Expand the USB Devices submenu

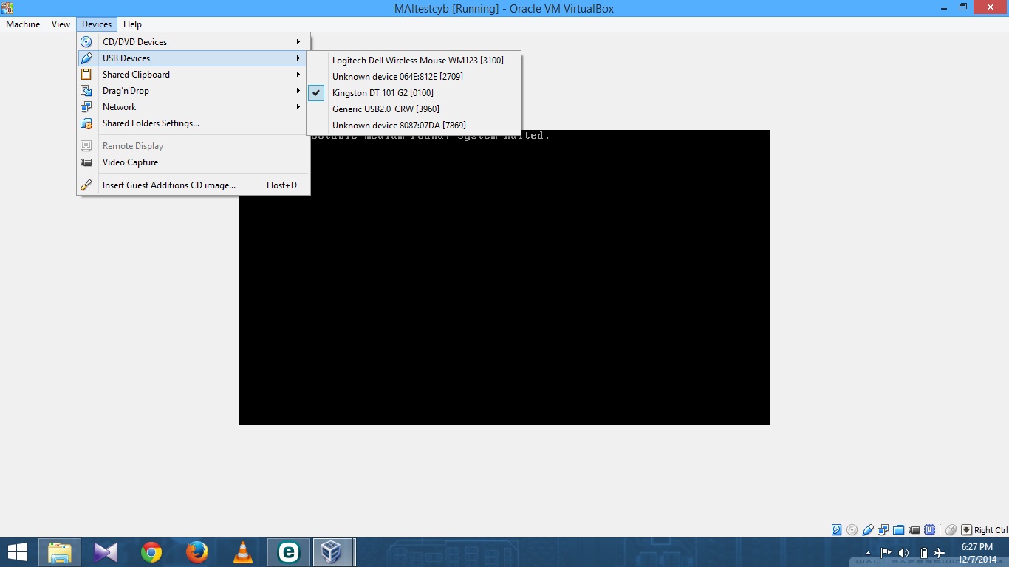194,58
